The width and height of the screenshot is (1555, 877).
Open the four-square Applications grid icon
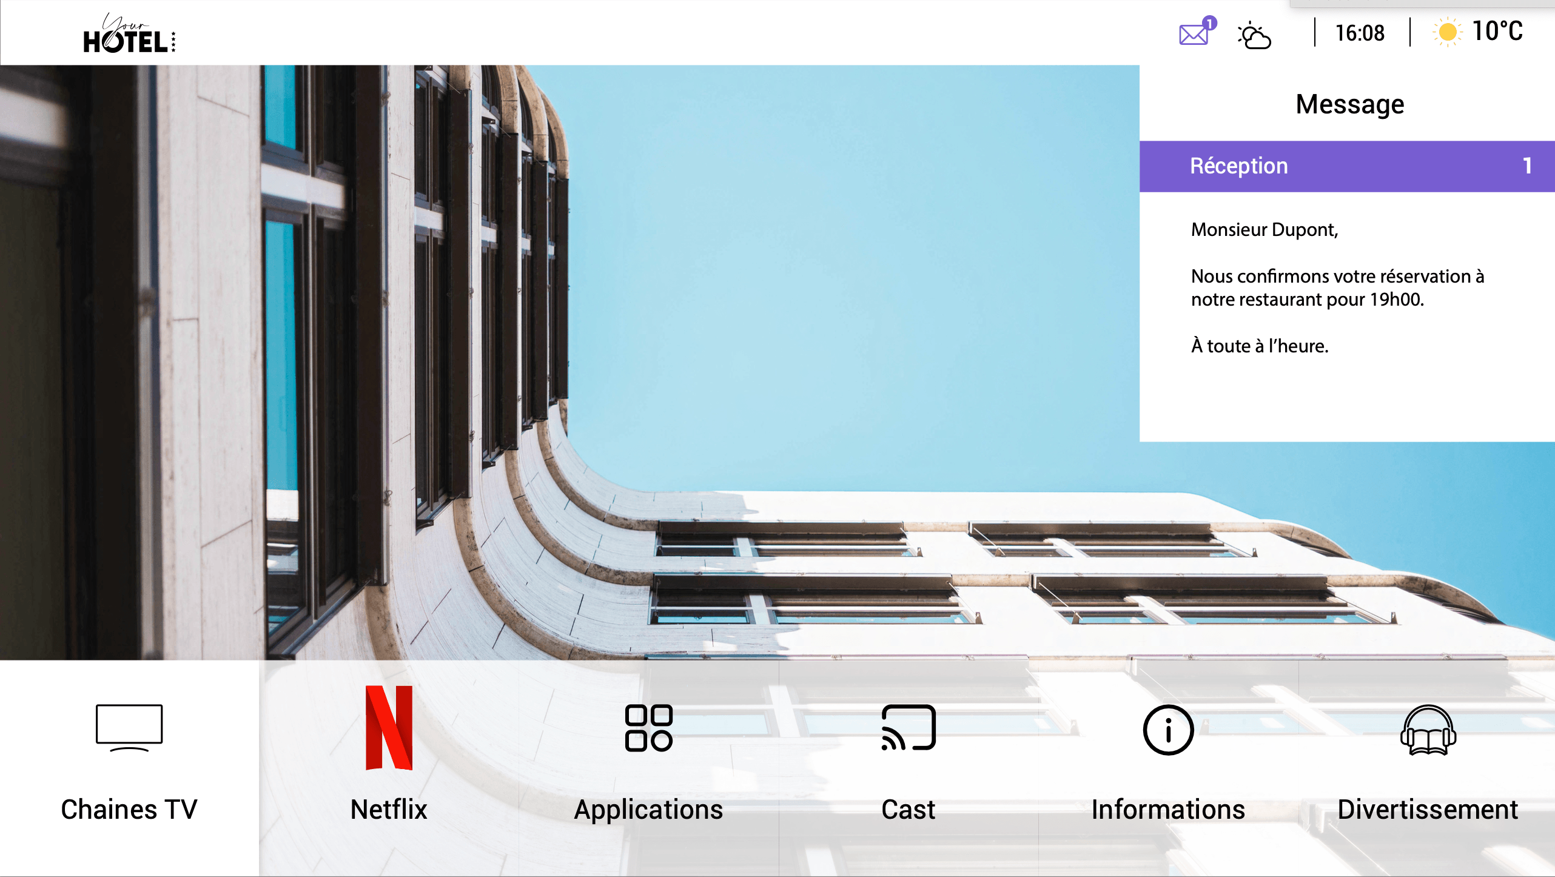[x=648, y=727]
